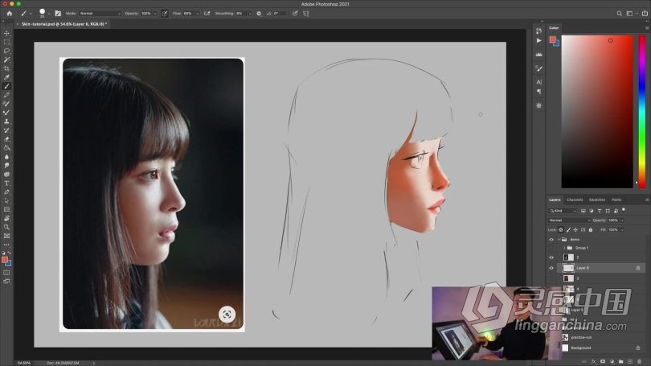Switch to the Swatches tab
The image size is (651, 366).
click(597, 199)
